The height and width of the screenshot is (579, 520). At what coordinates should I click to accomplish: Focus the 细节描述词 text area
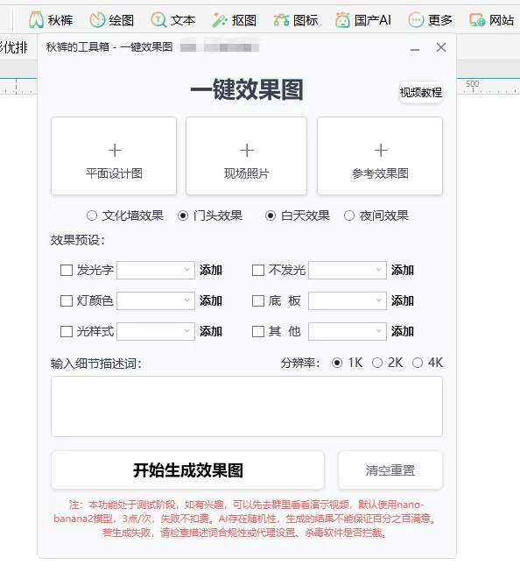[247, 406]
